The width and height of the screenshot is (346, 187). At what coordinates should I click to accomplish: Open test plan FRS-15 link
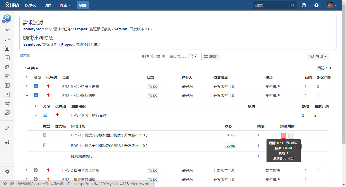[77, 135]
